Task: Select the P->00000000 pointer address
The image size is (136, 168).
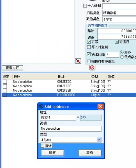Action: [66, 95]
